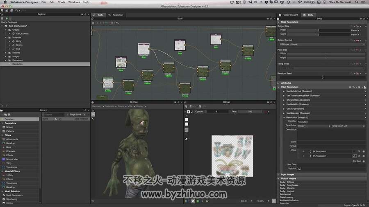Click the first icon in Bitmap top toolbar
Viewport: 369px width, 207px height.
click(x=186, y=106)
